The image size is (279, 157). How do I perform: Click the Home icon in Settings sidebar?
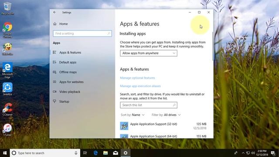(x=55, y=24)
